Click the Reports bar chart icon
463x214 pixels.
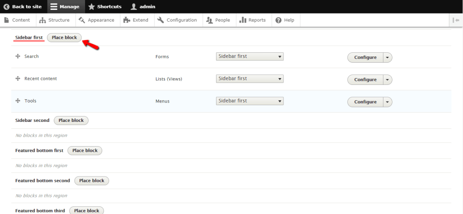[x=243, y=20]
